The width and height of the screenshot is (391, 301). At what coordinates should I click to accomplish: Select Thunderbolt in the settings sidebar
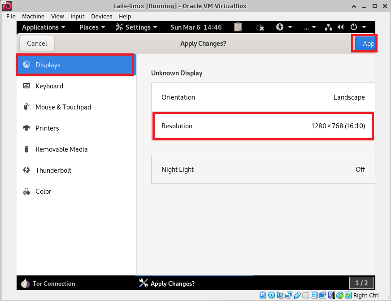(76, 170)
